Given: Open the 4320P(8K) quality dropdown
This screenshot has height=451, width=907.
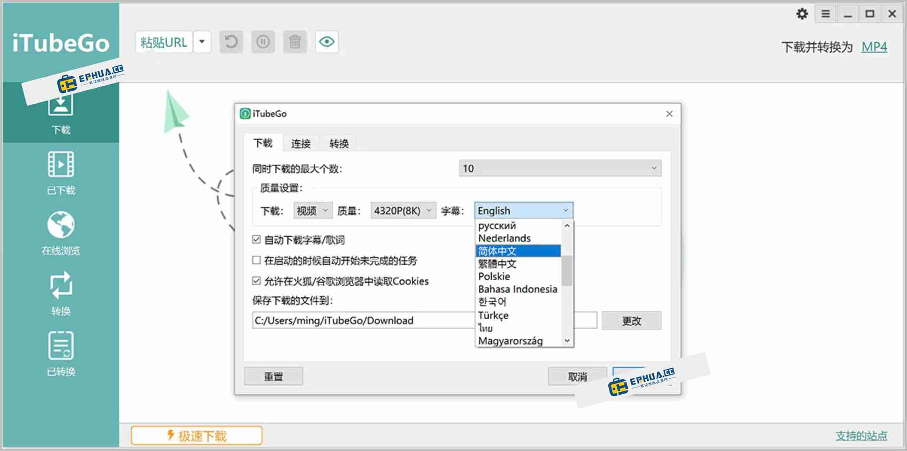Looking at the screenshot, I should tap(403, 211).
